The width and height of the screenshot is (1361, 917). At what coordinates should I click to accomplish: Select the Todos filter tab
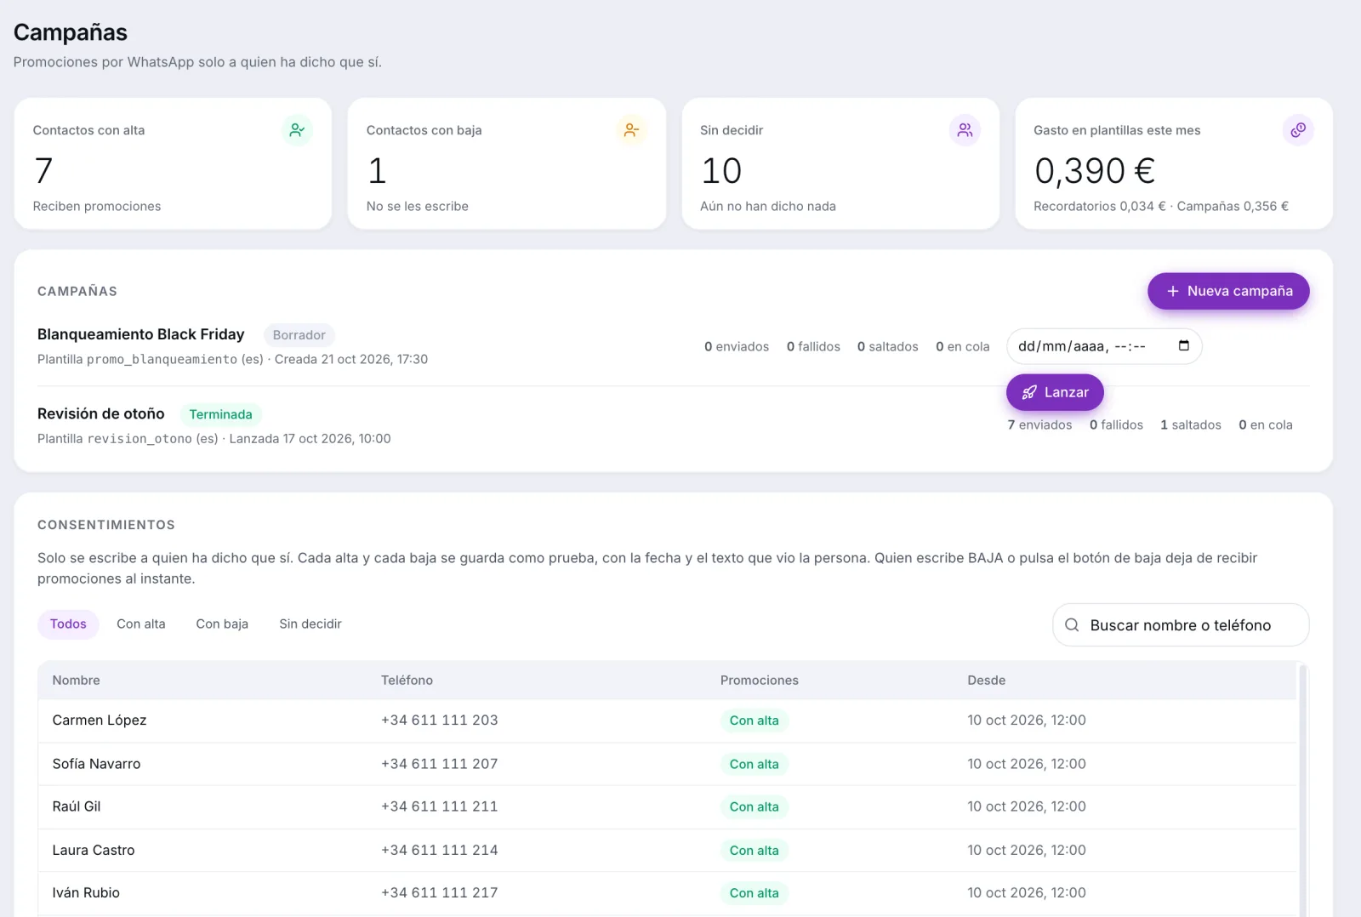[68, 624]
